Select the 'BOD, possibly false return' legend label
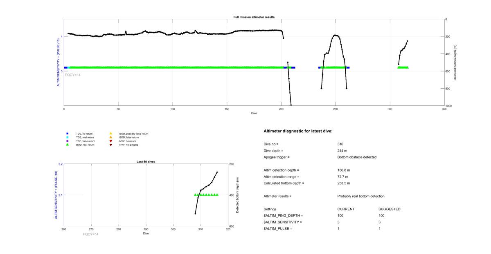Screen dimensions: 491x254 [134, 134]
